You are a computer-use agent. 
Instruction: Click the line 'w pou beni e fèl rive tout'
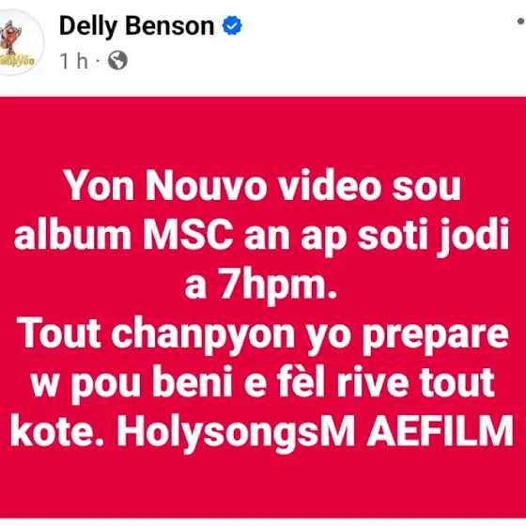pos(263,383)
